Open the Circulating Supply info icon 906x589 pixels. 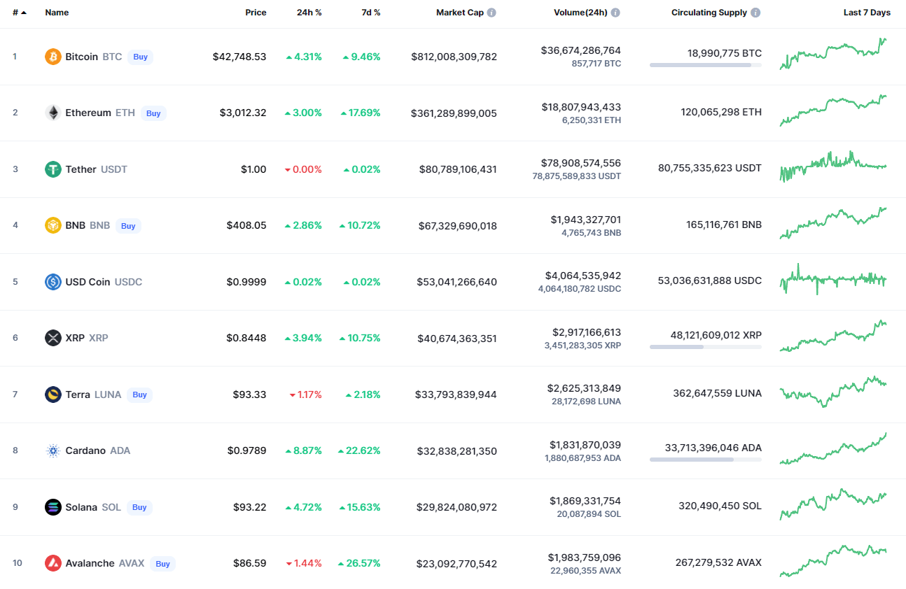point(755,13)
